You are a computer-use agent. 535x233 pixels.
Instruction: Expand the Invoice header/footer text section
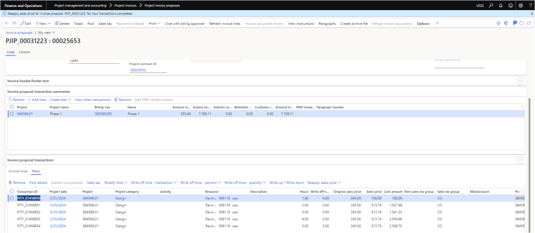[519, 81]
